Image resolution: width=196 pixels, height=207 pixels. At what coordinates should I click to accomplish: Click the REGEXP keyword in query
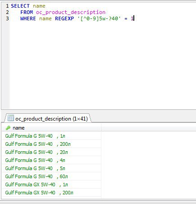tap(64, 18)
